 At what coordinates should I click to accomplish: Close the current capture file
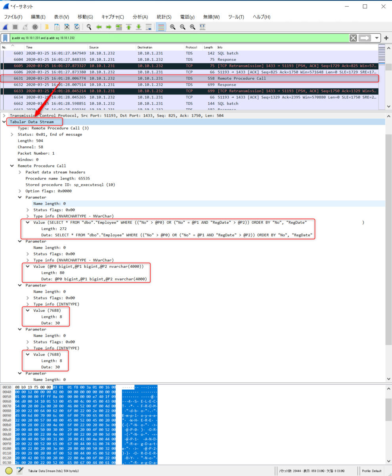tap(67, 27)
